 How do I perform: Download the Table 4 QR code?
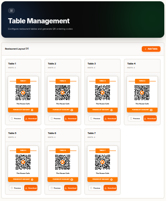(x=150, y=118)
